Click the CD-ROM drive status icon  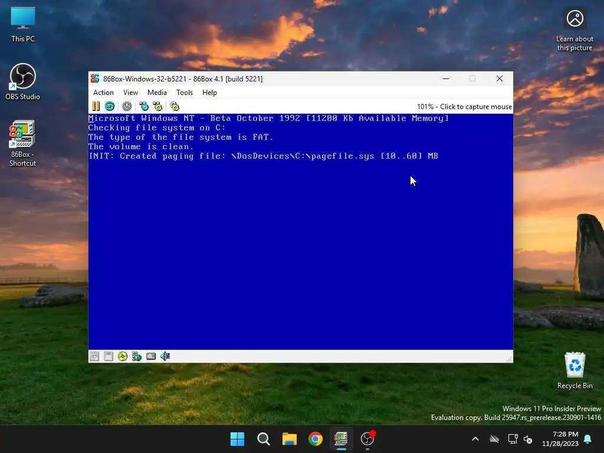(x=123, y=356)
